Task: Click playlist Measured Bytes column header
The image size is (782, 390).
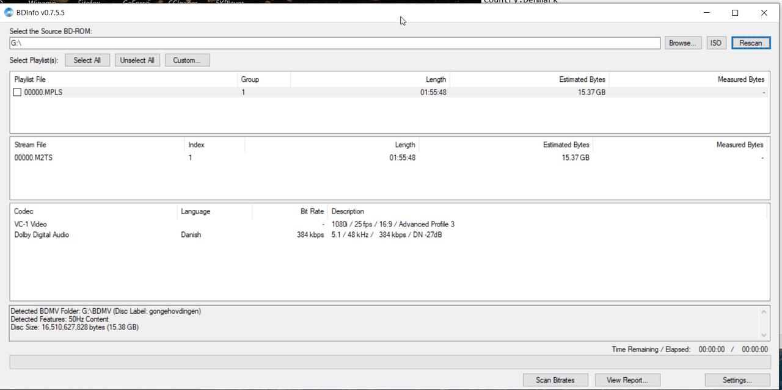Action: [689, 79]
